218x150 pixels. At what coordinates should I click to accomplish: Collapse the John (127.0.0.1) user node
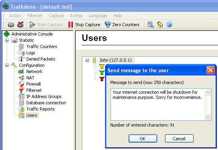coord(87,60)
